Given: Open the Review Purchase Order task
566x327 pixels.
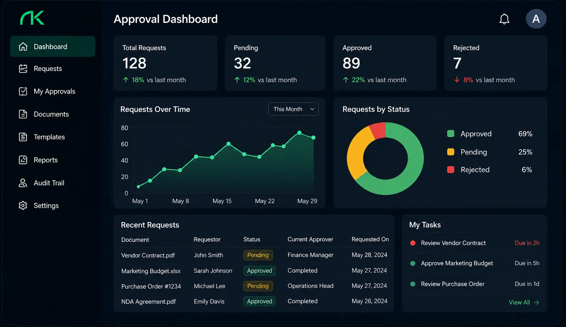Looking at the screenshot, I should click(475, 284).
